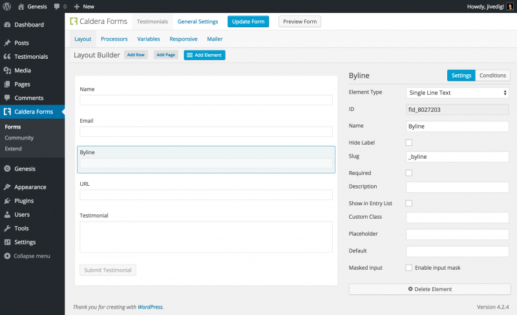
Task: Switch to the Conditions tab
Action: 492,76
